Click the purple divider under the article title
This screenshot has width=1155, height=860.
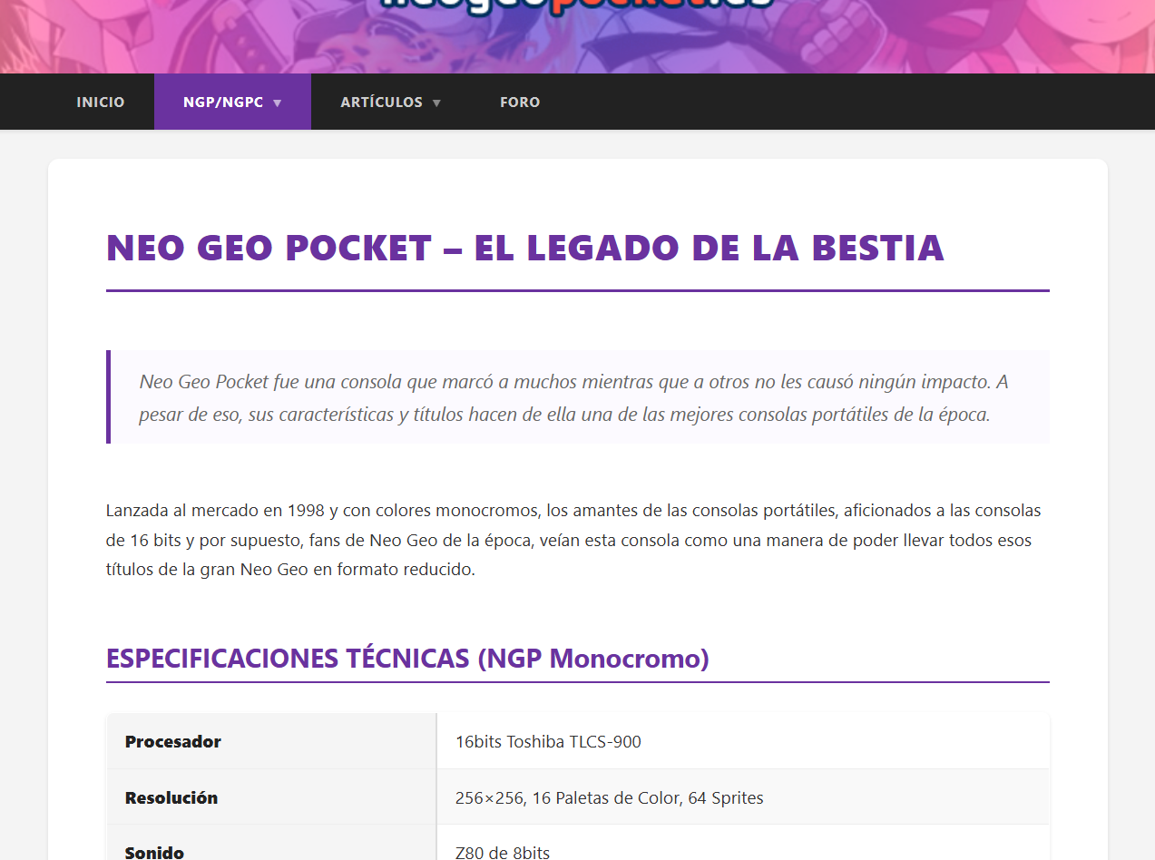pos(577,291)
